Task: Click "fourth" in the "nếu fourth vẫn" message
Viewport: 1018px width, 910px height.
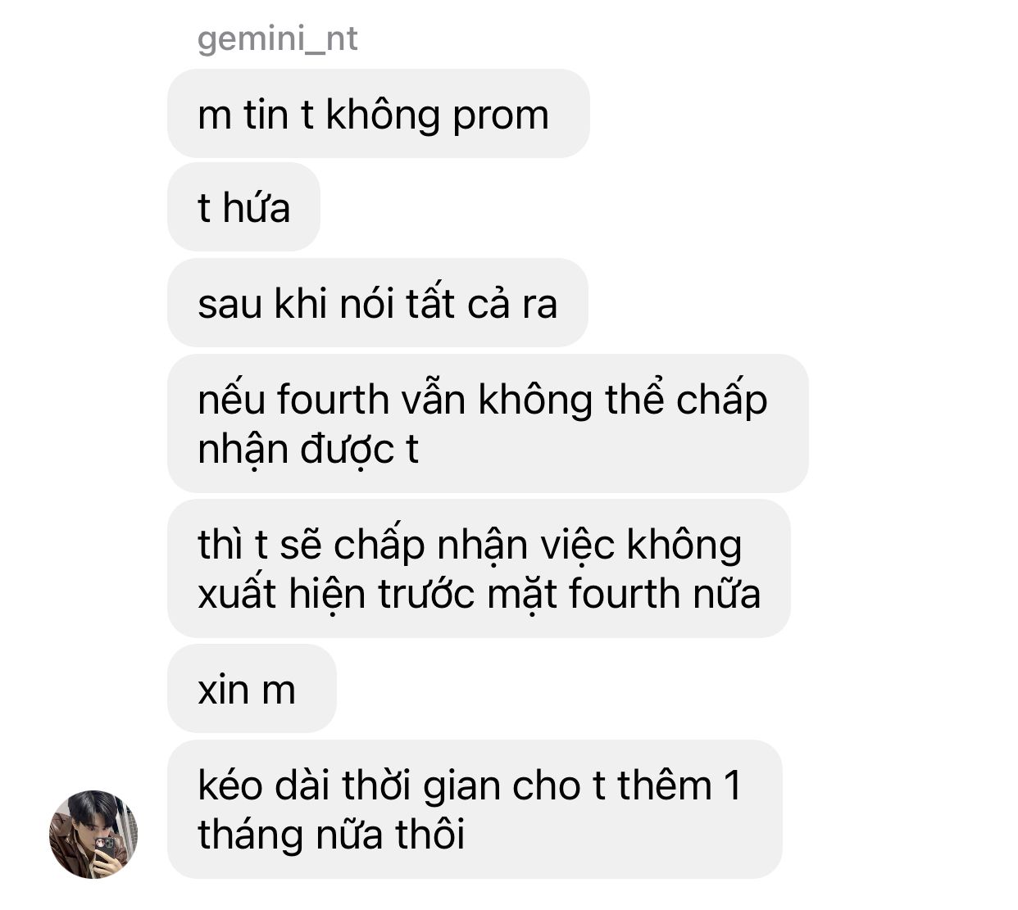Action: tap(335, 400)
